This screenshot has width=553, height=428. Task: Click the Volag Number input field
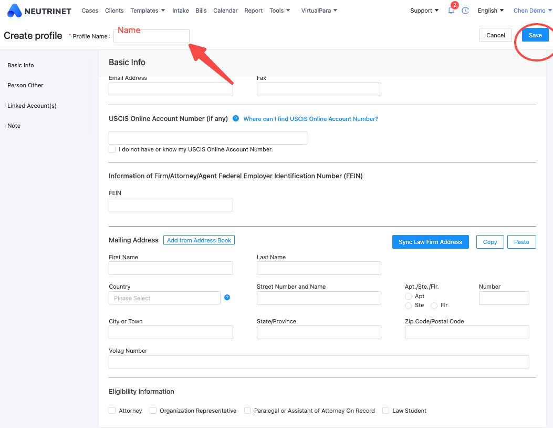click(319, 362)
